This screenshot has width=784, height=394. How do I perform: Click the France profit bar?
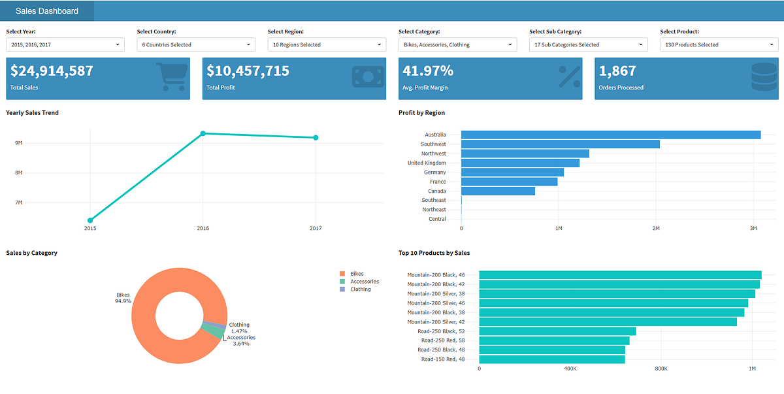pos(510,182)
